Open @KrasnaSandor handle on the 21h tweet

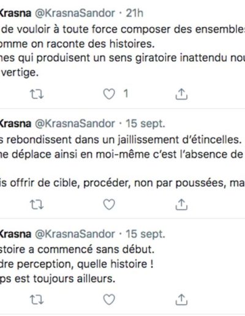[75, 13]
